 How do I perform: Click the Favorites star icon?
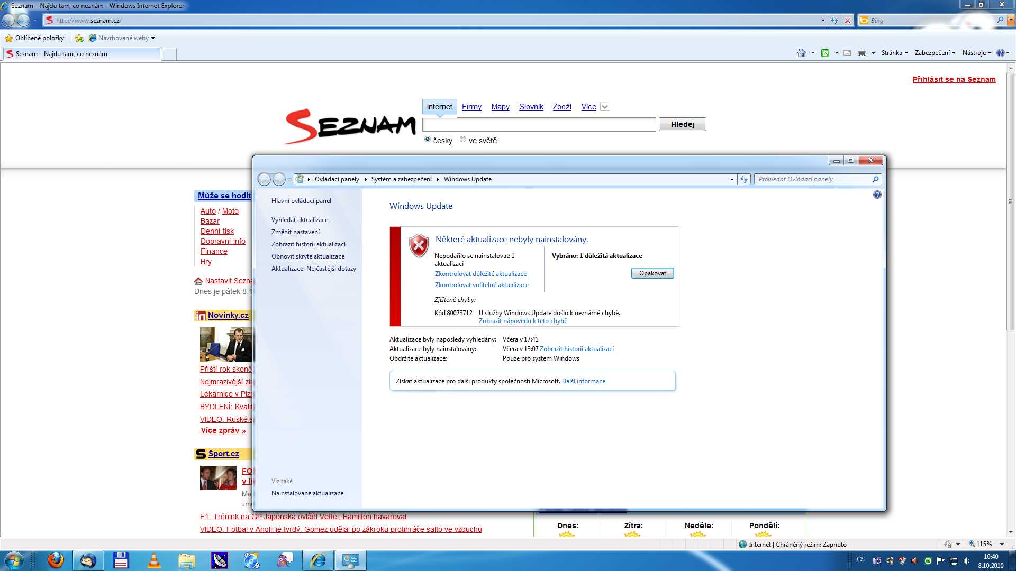9,38
